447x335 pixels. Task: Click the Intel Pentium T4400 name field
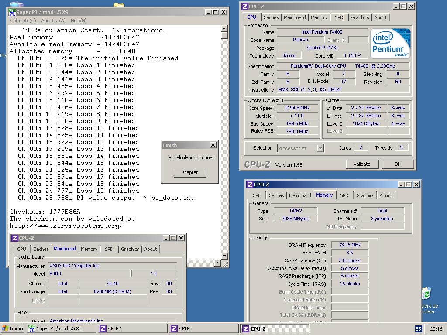pos(322,32)
